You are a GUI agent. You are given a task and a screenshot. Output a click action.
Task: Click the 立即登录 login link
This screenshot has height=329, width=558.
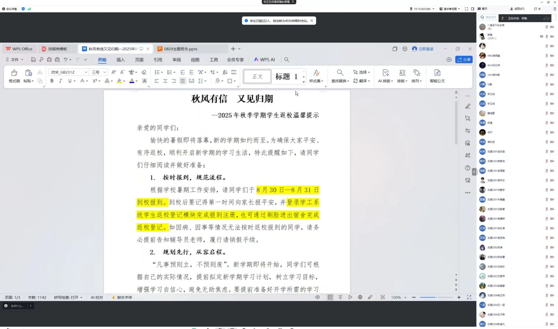pyautogui.click(x=426, y=49)
